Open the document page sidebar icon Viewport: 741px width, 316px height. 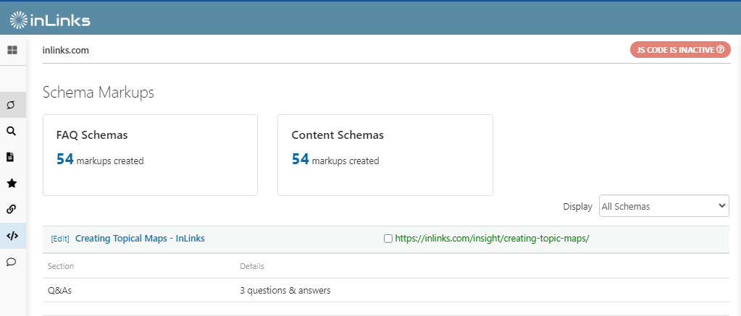(x=12, y=157)
